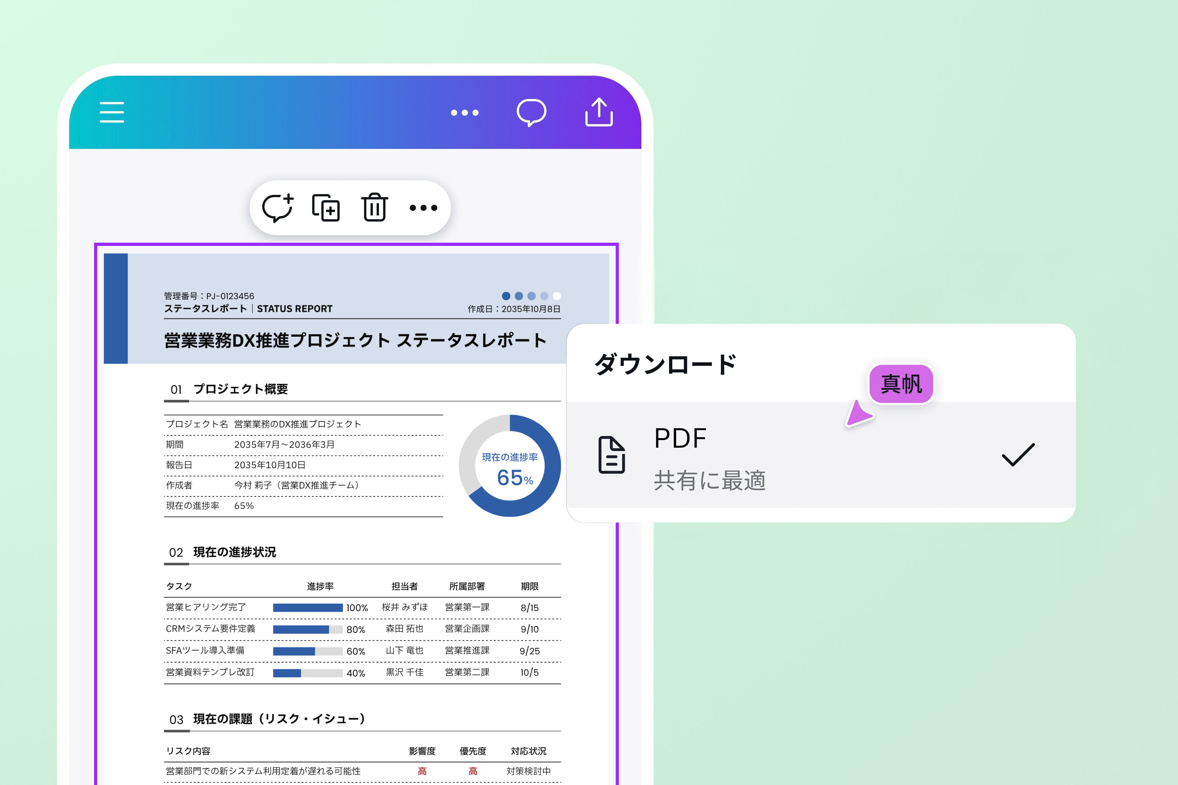Click the 真帆 collaborator cursor label
1178x785 pixels.
tap(901, 384)
